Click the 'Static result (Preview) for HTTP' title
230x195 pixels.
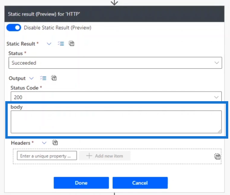click(x=44, y=14)
